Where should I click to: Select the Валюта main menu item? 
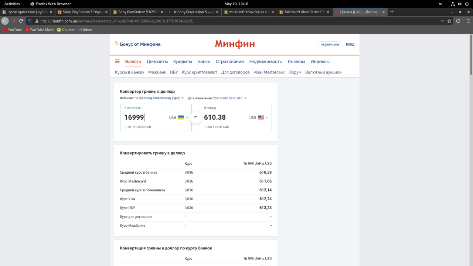133,61
